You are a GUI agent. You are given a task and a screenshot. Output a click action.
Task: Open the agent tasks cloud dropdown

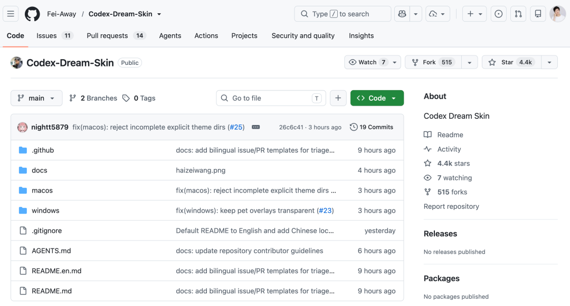pyautogui.click(x=438, y=14)
